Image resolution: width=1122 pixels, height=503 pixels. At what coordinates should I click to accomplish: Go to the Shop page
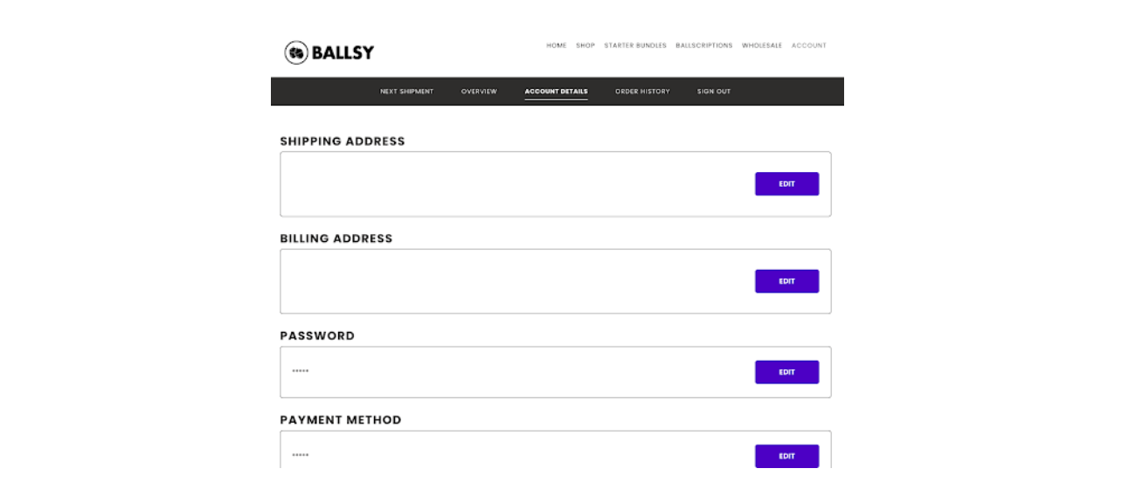coord(585,45)
